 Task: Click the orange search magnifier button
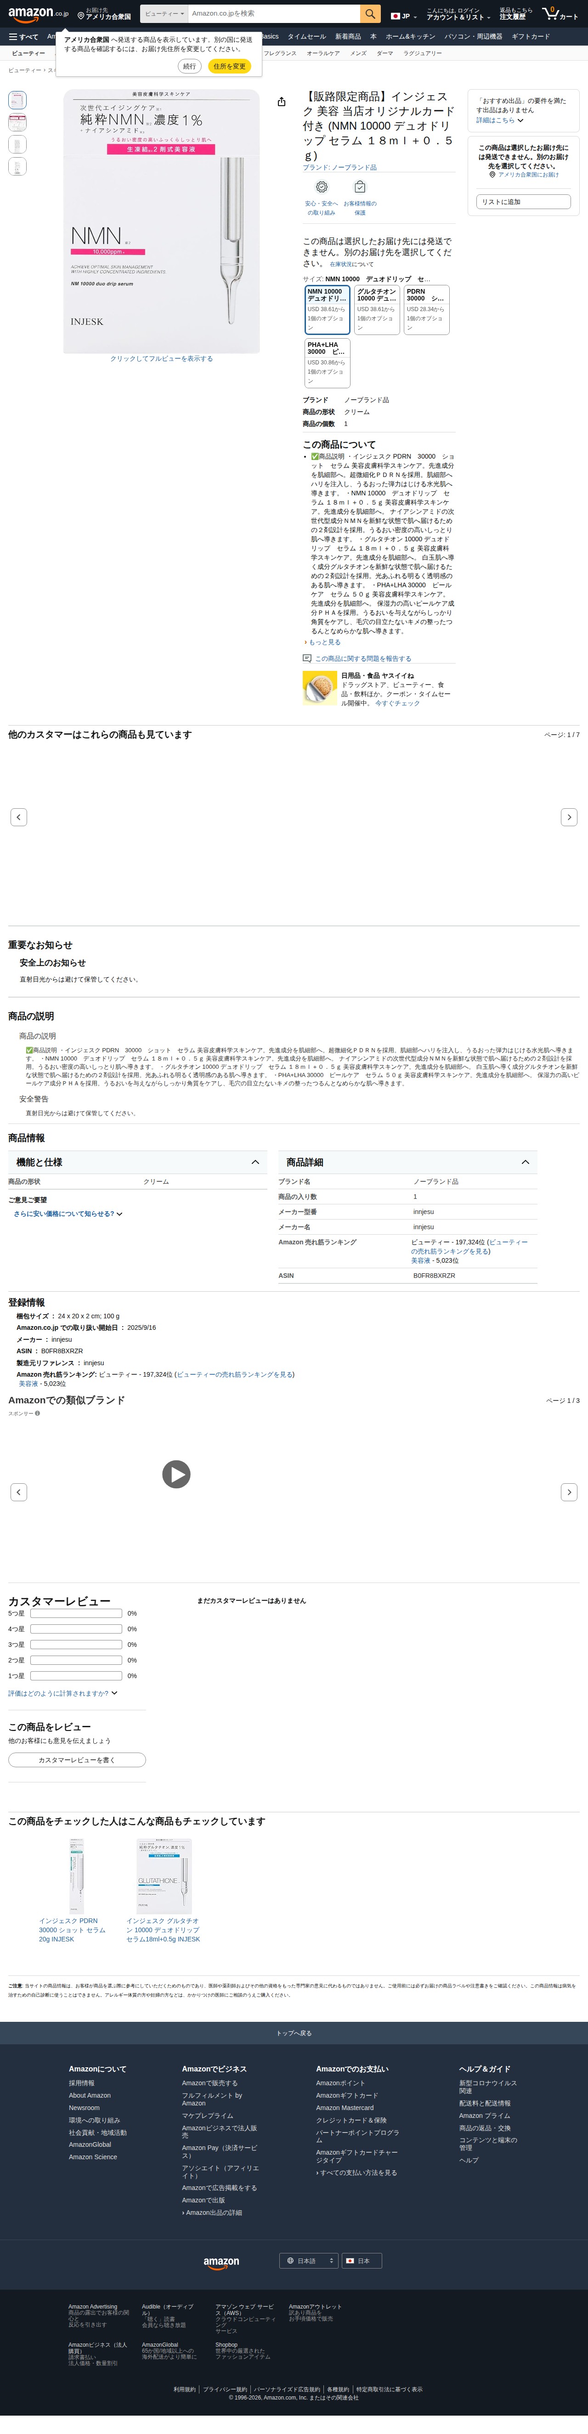(x=371, y=14)
